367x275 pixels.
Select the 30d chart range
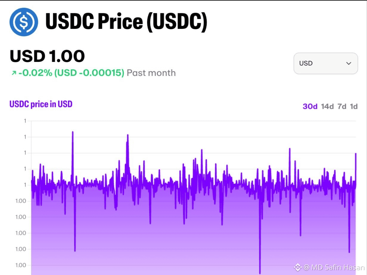click(310, 106)
